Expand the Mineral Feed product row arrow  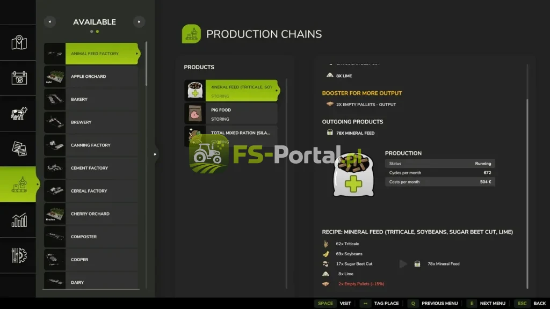click(x=277, y=90)
